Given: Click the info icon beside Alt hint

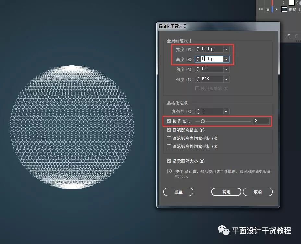Looking at the screenshot, I should [x=169, y=171].
